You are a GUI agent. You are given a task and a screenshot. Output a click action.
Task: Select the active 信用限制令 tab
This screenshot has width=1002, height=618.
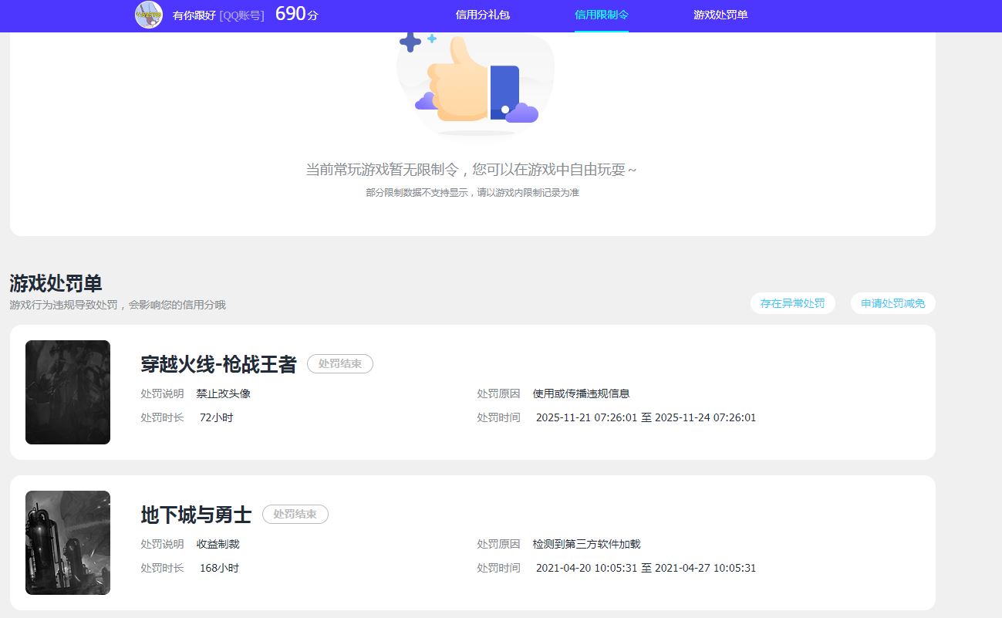(601, 15)
